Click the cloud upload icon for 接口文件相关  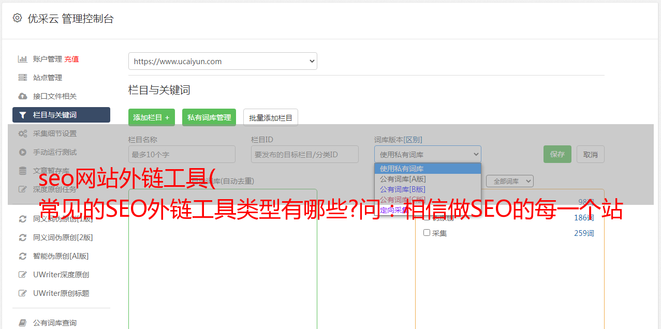(23, 96)
